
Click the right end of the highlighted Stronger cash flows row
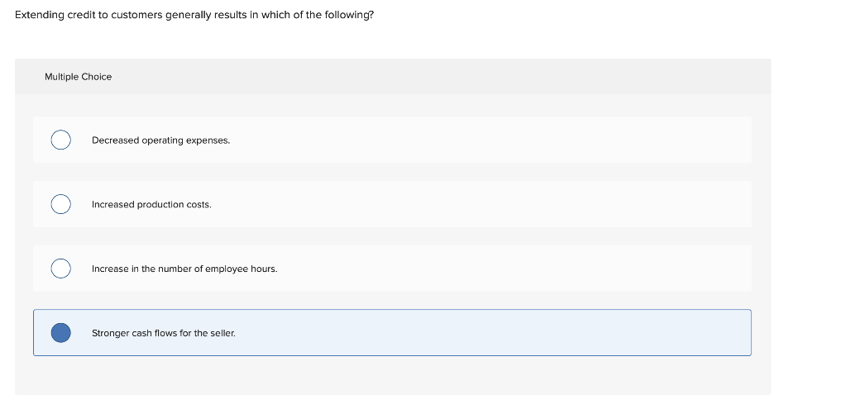point(728,333)
